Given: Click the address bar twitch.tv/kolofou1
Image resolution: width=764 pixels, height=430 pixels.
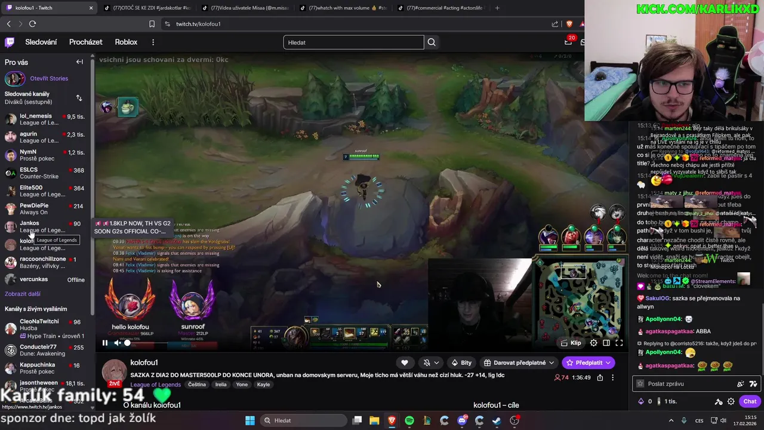Looking at the screenshot, I should (198, 24).
